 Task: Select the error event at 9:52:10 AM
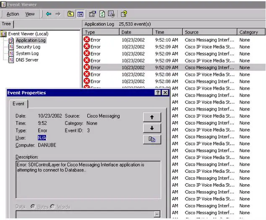pyautogui.click(x=174, y=40)
